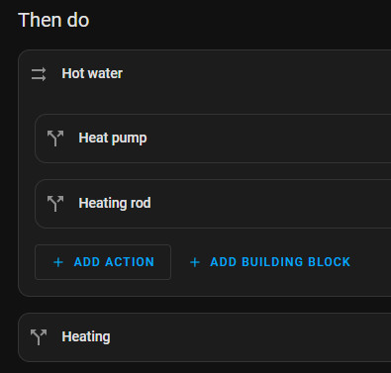This screenshot has width=391, height=373.
Task: Click the sequence arrows icon beside Hot water
Action: 39,74
